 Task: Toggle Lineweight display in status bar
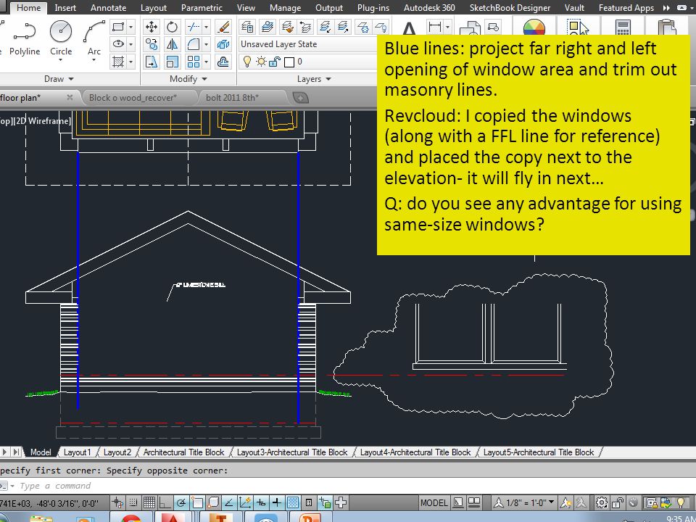[276, 502]
